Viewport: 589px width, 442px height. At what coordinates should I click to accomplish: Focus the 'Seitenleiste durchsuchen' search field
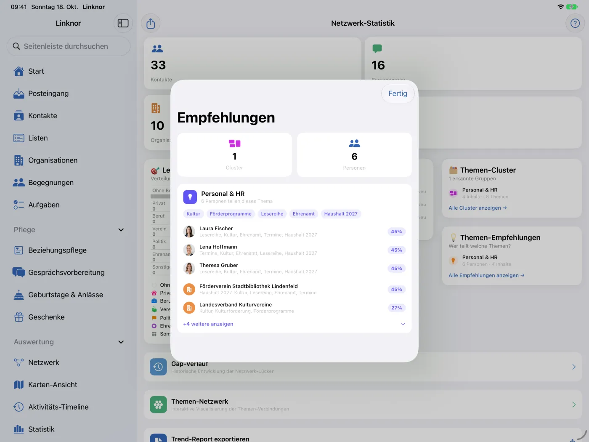click(69, 46)
